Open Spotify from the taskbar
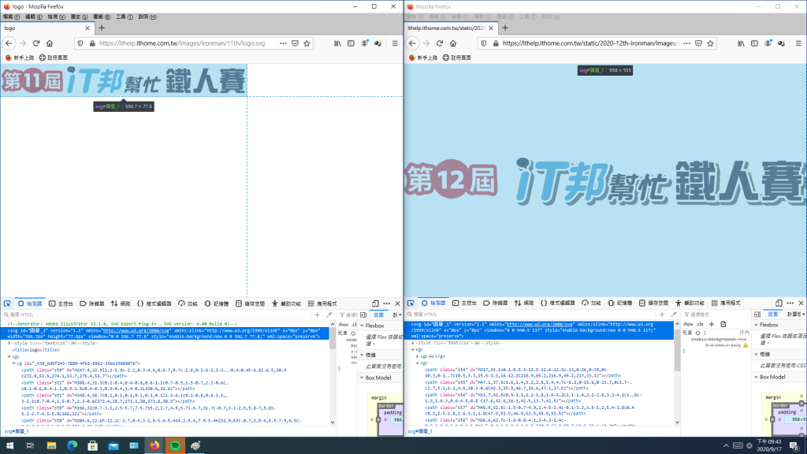 [x=175, y=445]
